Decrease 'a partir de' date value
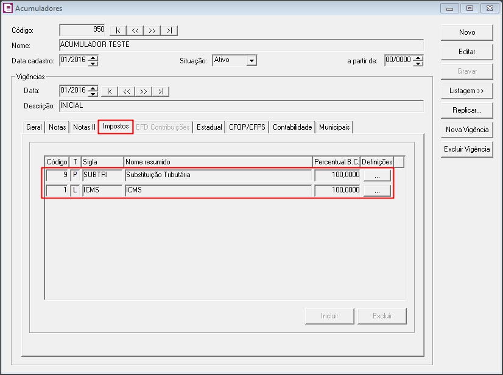Viewport: 503px width, 375px height. coord(418,63)
